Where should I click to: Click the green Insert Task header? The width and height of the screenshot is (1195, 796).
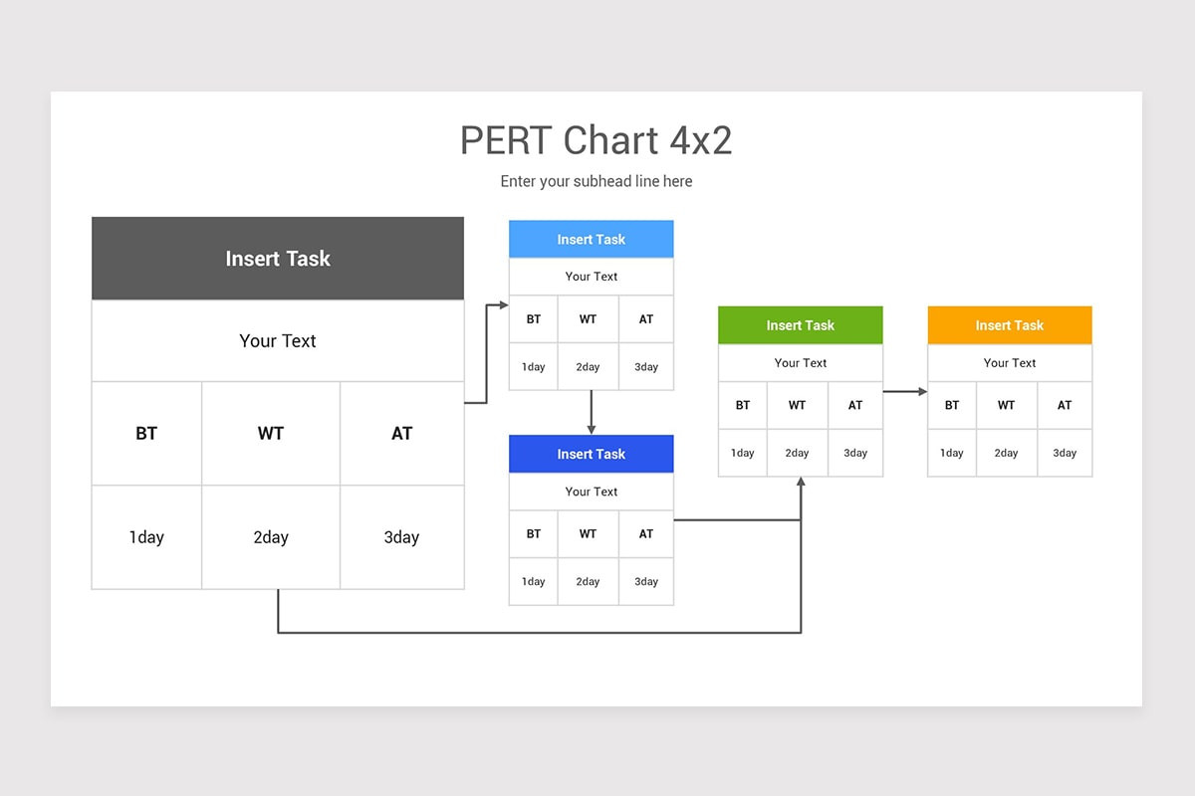coord(800,324)
